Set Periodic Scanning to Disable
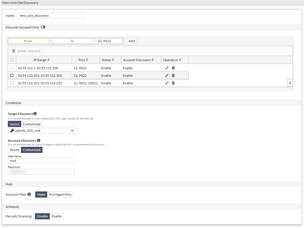304x228 pixels. point(42,216)
